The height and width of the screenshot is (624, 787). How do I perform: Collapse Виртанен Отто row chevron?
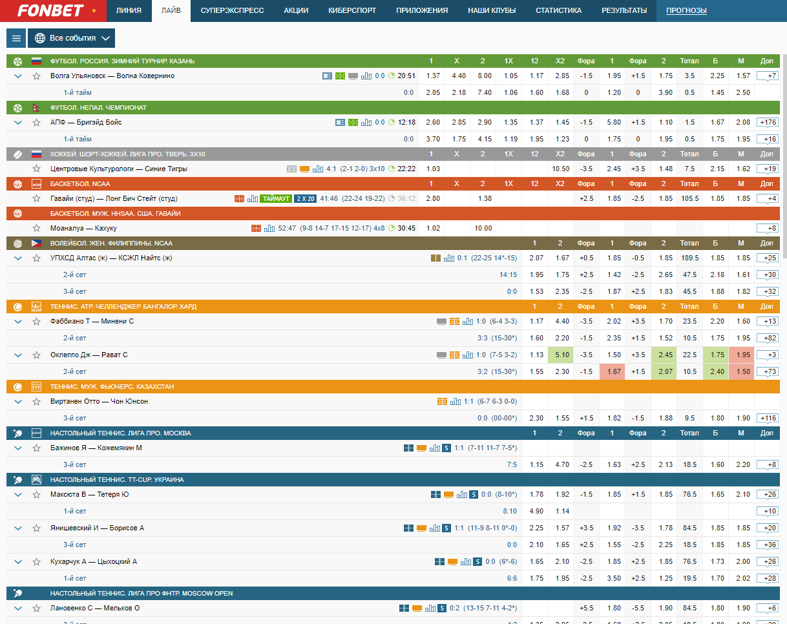18,402
